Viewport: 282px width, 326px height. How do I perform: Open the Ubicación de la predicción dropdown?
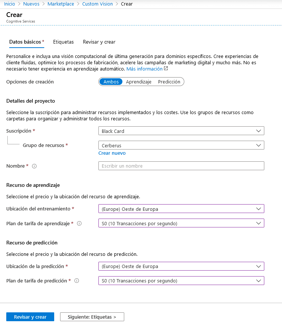coord(181,266)
